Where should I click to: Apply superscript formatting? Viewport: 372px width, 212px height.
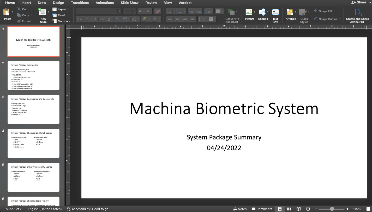pyautogui.click(x=110, y=19)
